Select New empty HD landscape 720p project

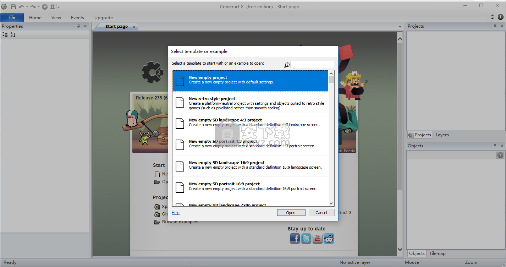pos(251,202)
